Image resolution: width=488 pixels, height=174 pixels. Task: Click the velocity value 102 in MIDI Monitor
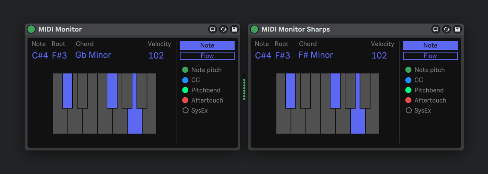tap(156, 56)
